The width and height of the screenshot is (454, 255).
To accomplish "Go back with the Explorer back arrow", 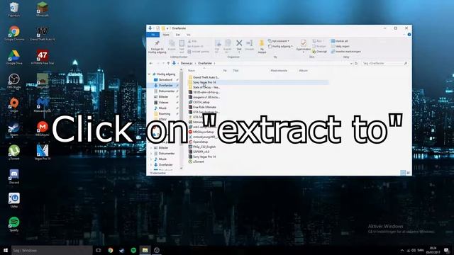I will point(151,63).
